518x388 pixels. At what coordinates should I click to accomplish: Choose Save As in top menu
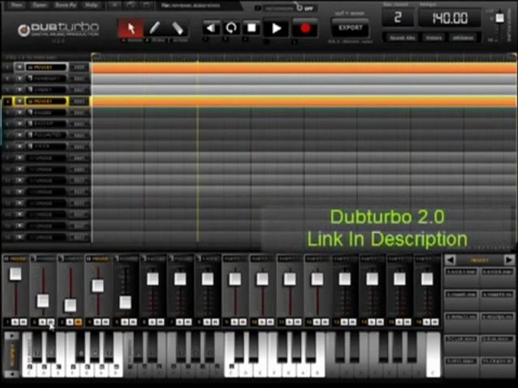pyautogui.click(x=66, y=5)
